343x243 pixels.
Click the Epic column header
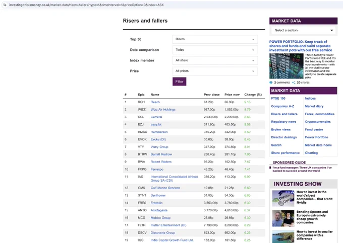point(141,95)
